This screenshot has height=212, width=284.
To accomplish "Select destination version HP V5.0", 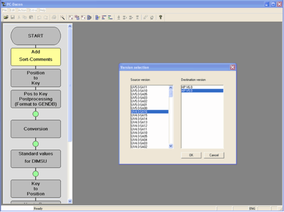I will point(202,91).
